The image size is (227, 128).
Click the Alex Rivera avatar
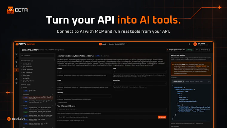pos(195,44)
